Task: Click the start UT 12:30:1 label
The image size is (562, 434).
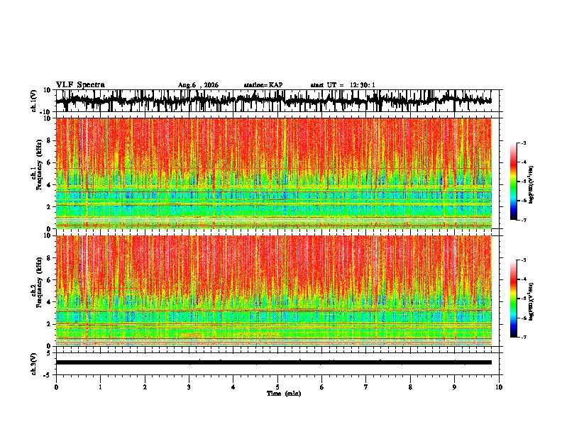Action: pyautogui.click(x=343, y=85)
